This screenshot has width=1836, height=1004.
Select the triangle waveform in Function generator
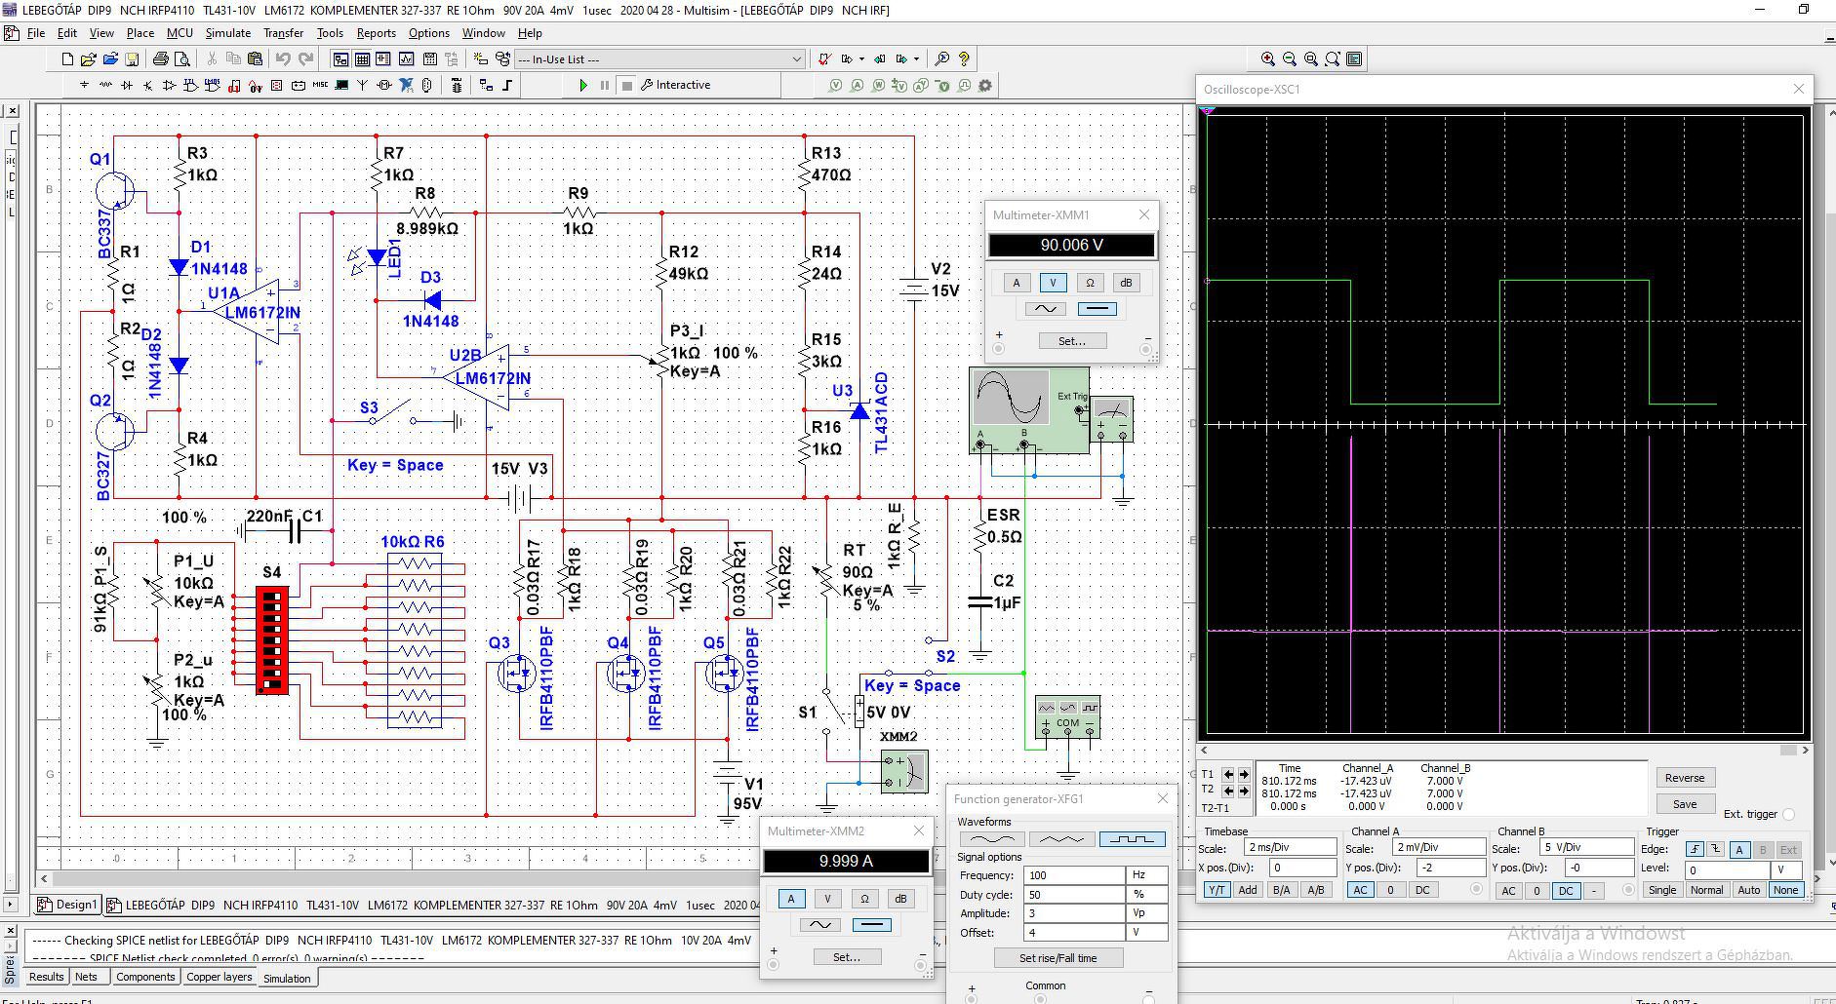tap(1061, 839)
